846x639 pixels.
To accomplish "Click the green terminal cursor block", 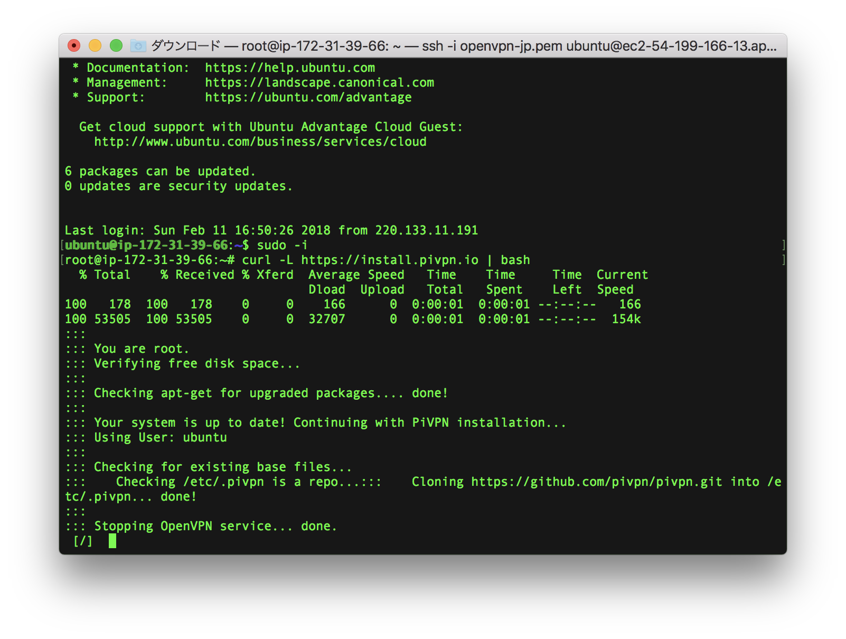I will click(x=112, y=541).
